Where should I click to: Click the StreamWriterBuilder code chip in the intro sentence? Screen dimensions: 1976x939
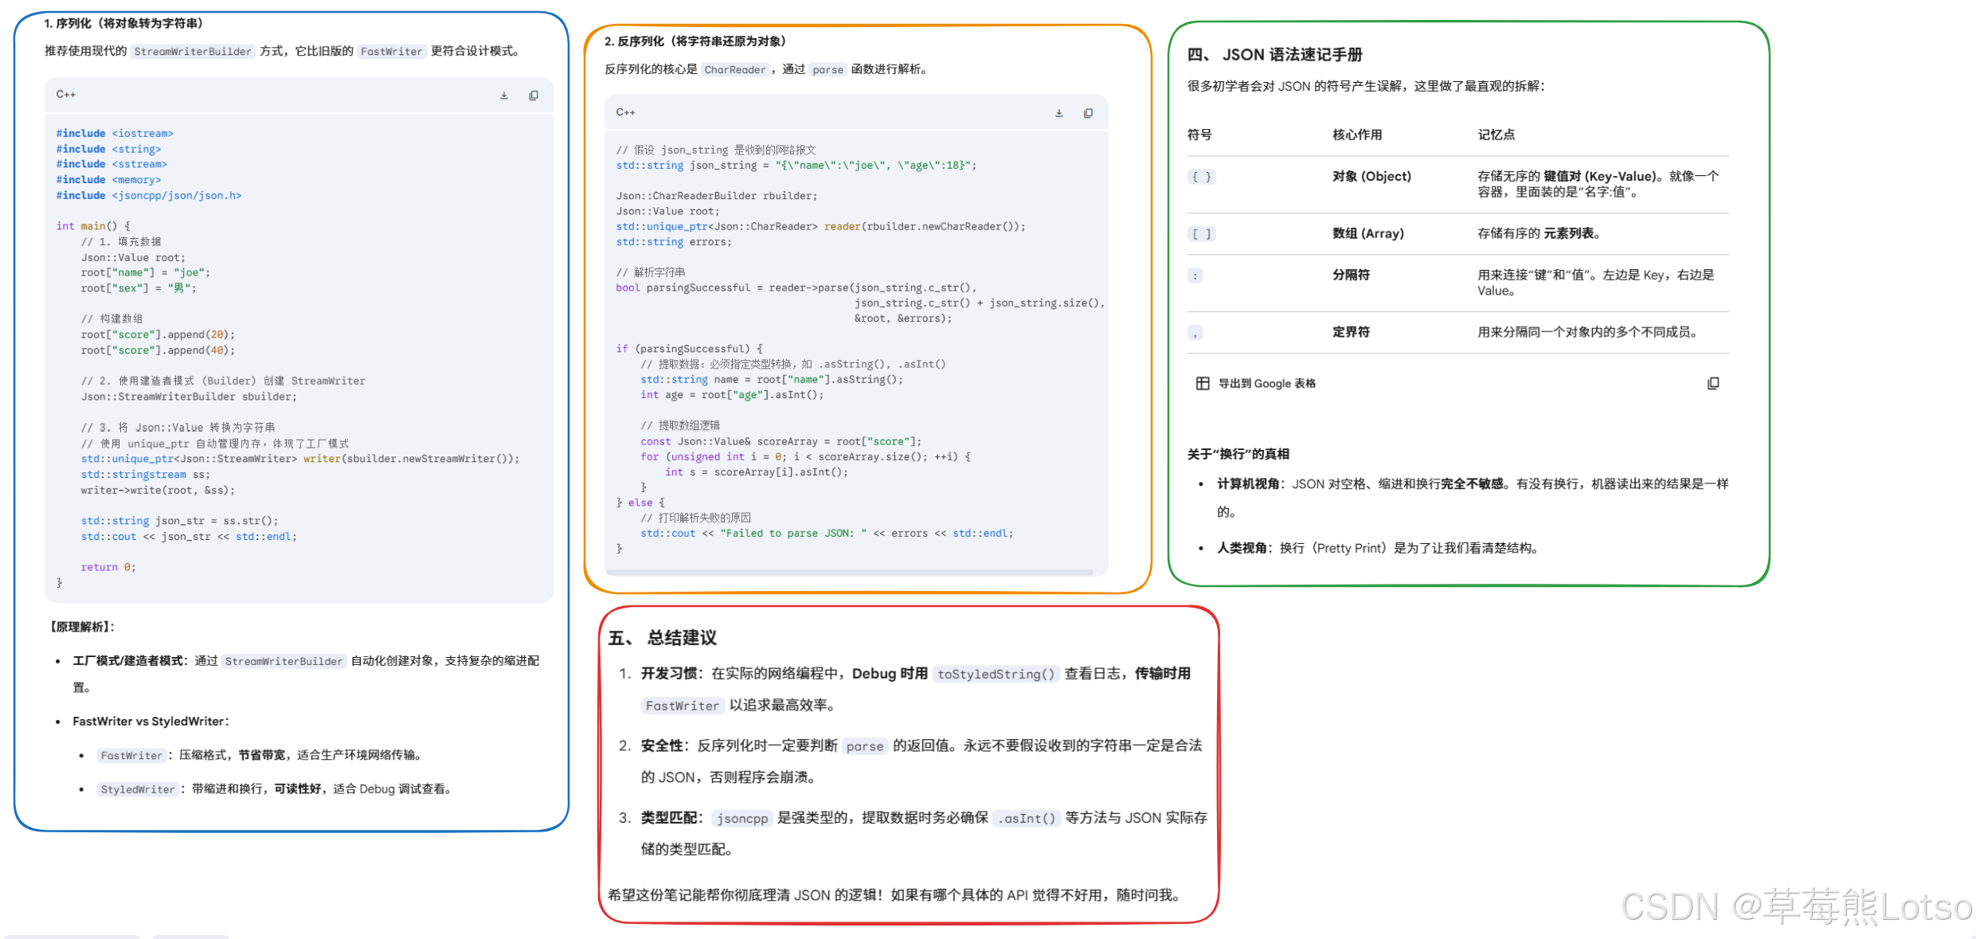click(193, 52)
